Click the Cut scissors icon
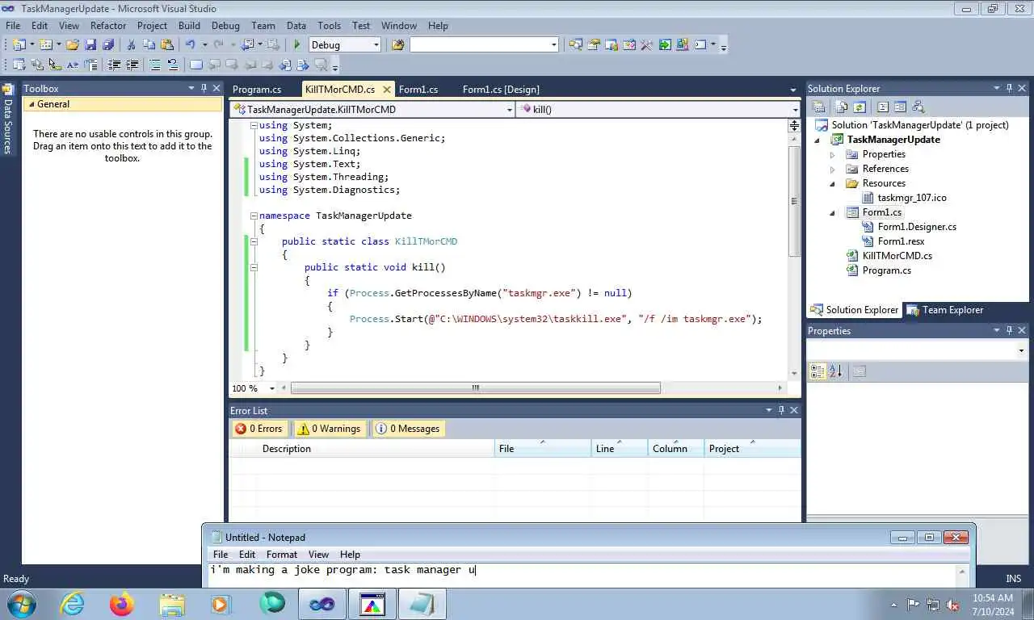 [x=131, y=45]
